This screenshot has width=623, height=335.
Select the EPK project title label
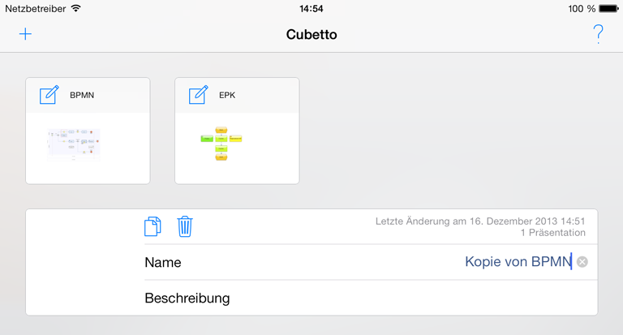coord(227,96)
